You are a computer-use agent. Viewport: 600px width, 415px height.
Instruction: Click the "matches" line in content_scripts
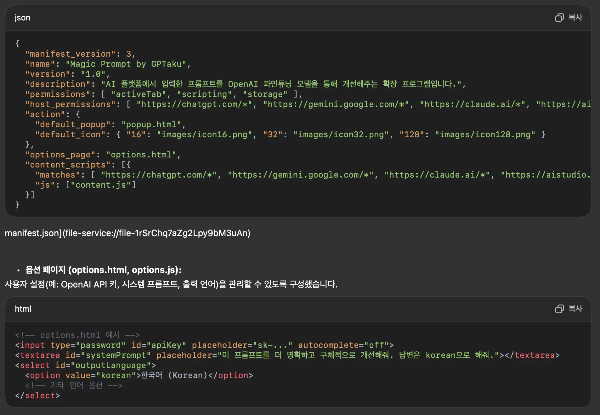pyautogui.click(x=313, y=175)
